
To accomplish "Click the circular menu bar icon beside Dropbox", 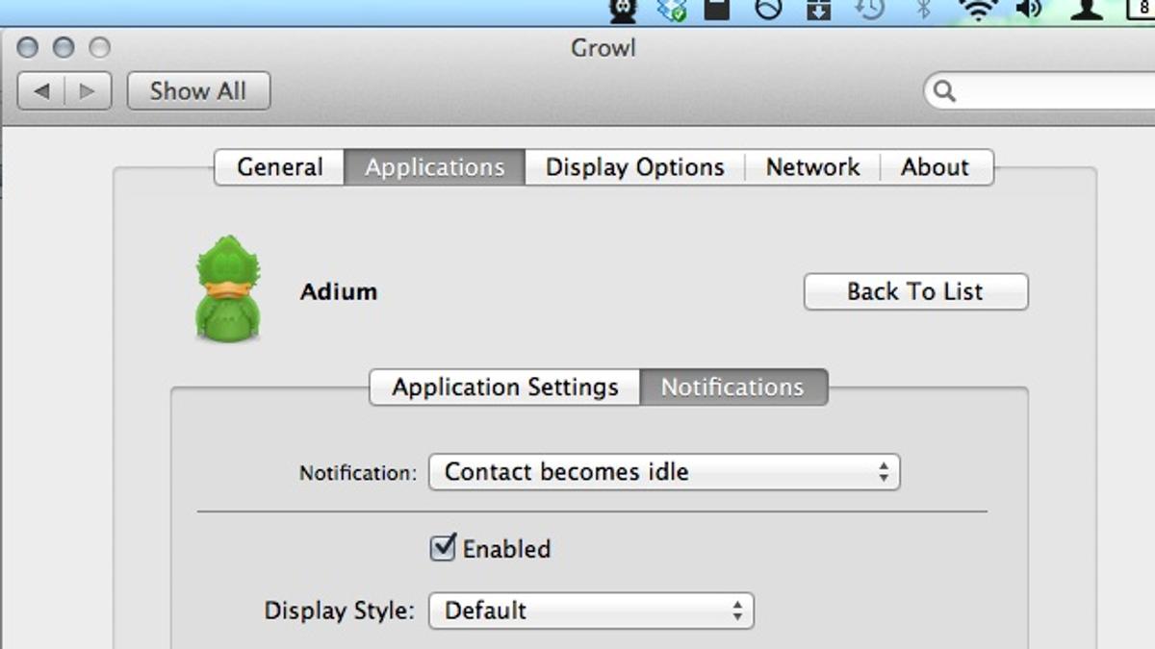I will 768,11.
